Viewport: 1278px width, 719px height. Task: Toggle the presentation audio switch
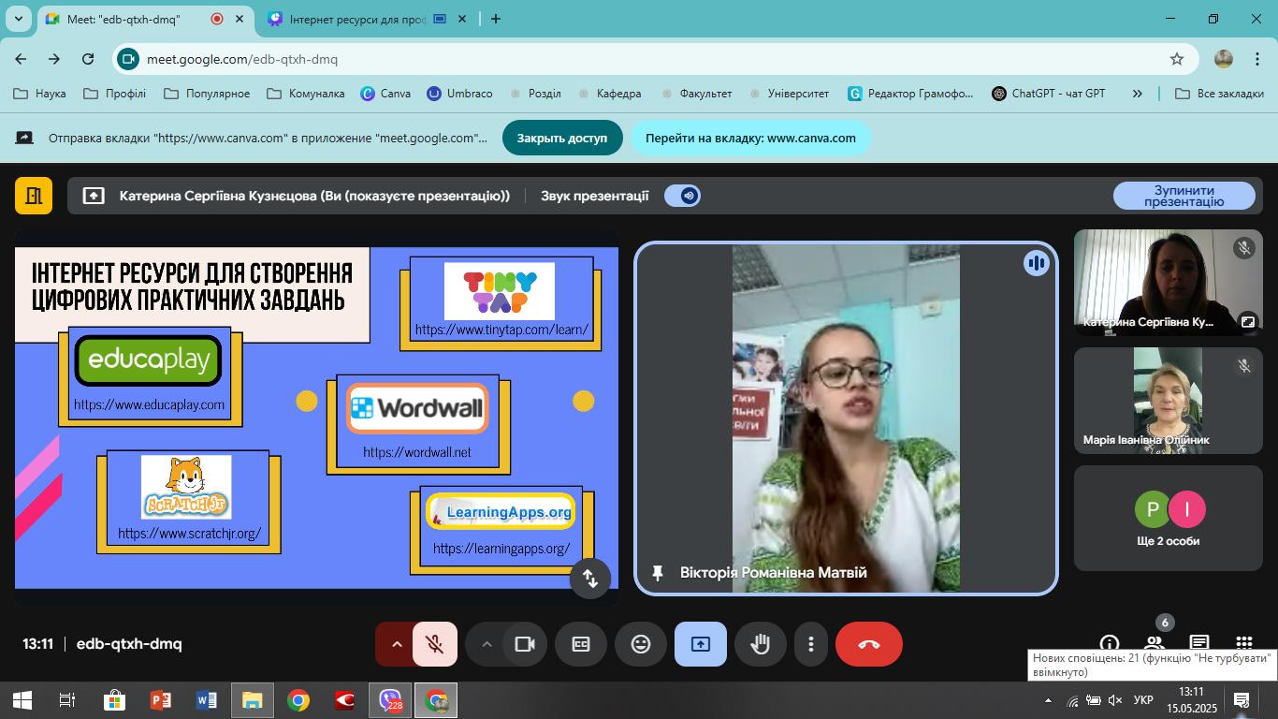pos(683,196)
